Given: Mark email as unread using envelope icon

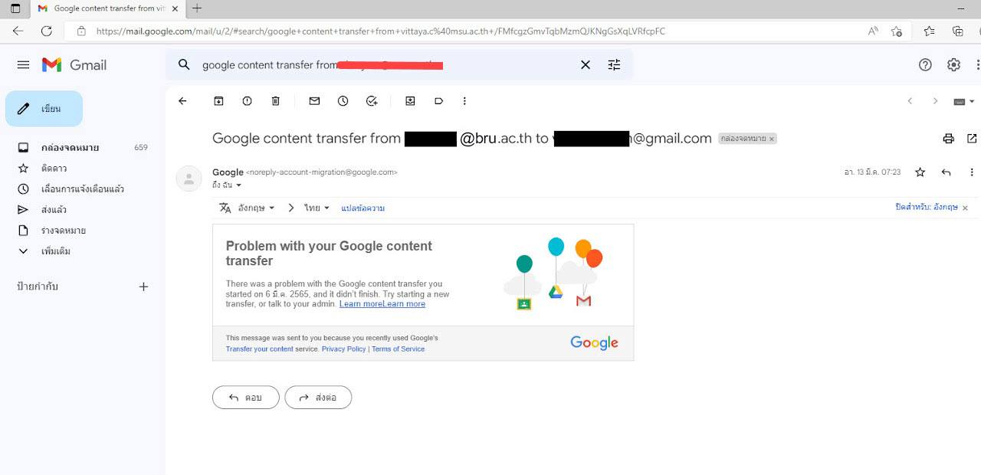Looking at the screenshot, I should pyautogui.click(x=314, y=101).
